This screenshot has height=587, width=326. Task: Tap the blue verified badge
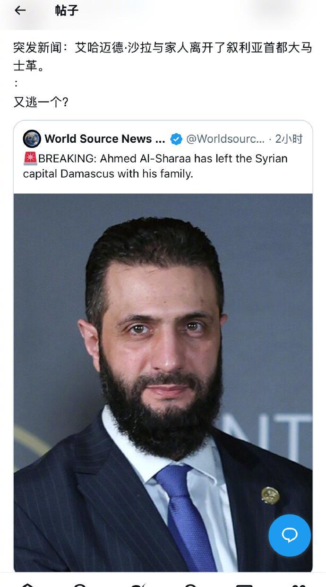click(x=176, y=139)
